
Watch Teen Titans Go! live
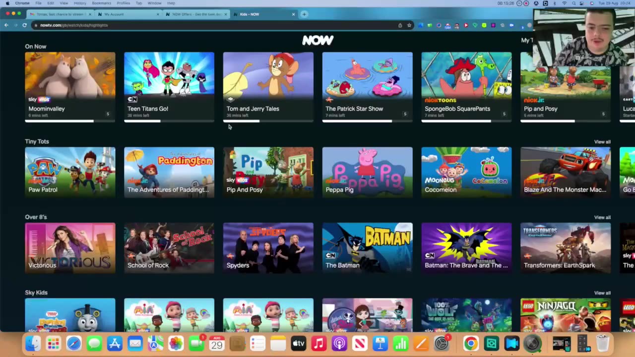(x=169, y=86)
